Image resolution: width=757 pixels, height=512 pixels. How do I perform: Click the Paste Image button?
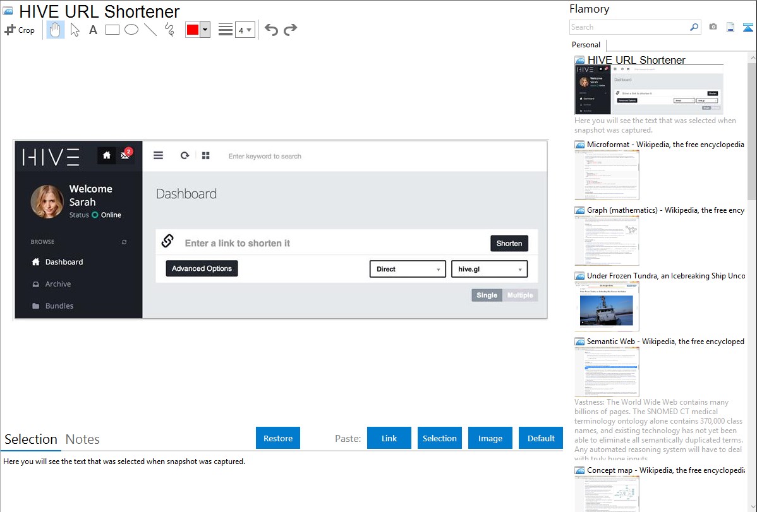tap(490, 438)
